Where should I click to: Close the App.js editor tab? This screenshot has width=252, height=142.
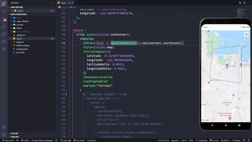coord(72,3)
